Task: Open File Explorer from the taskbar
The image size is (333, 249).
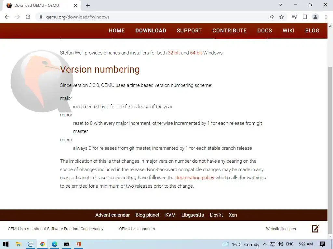Action: pyautogui.click(x=18, y=244)
